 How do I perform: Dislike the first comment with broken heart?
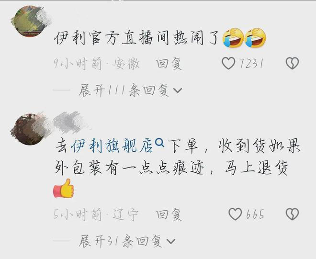[x=292, y=63]
